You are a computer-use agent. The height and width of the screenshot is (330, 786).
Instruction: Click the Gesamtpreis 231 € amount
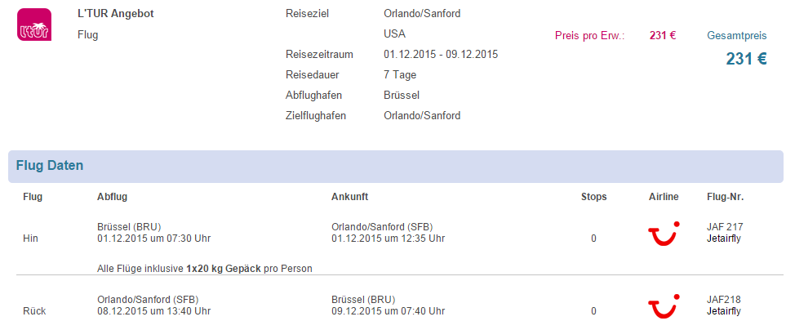tap(746, 59)
